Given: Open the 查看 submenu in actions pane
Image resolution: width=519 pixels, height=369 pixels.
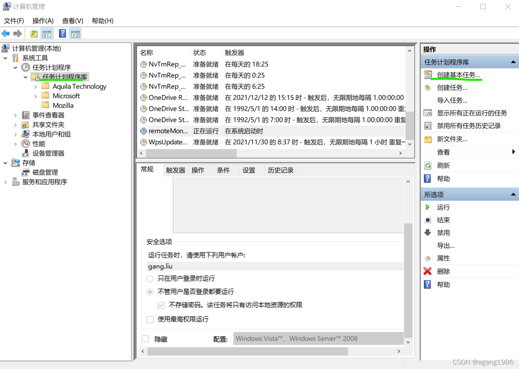Looking at the screenshot, I should [x=470, y=152].
